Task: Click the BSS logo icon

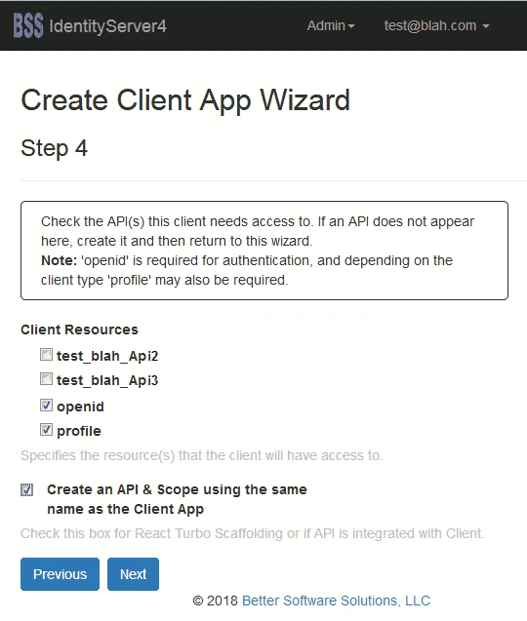Action: pos(28,25)
